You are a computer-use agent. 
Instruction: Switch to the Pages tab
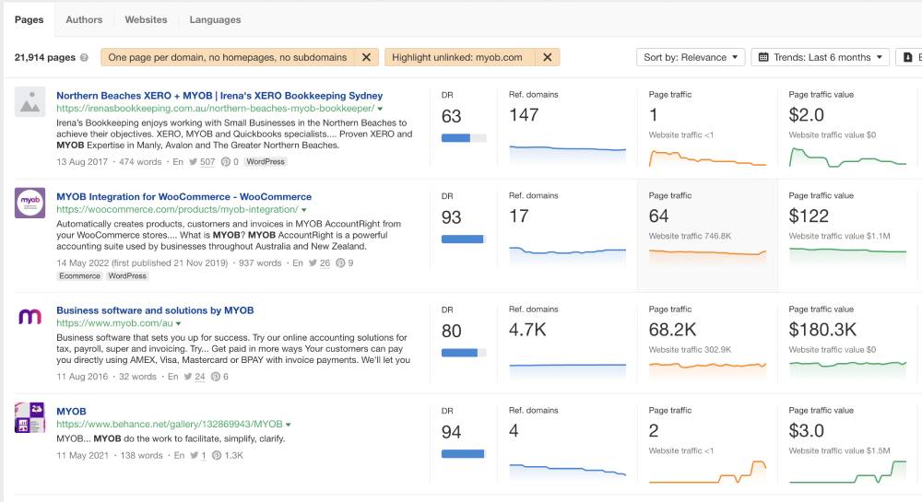[x=29, y=19]
